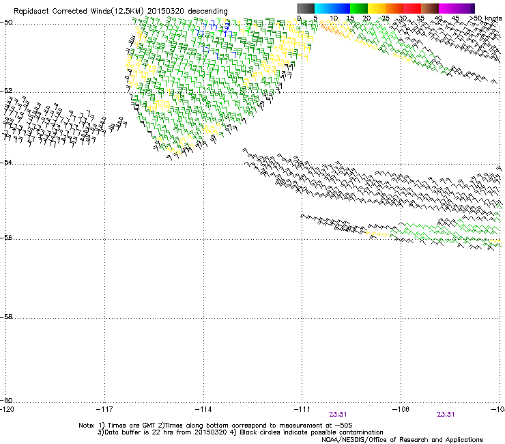Click the -117 longitude axis label
The image size is (505, 444).
click(x=104, y=409)
